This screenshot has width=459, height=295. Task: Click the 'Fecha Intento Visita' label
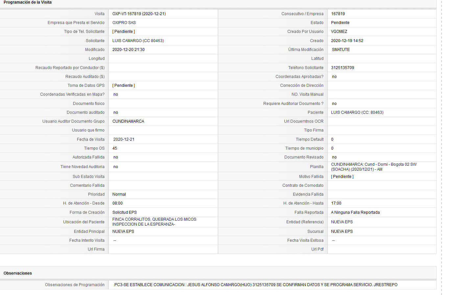[87, 240]
